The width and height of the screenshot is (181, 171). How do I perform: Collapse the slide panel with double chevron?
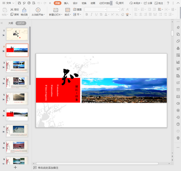(x=2, y=23)
